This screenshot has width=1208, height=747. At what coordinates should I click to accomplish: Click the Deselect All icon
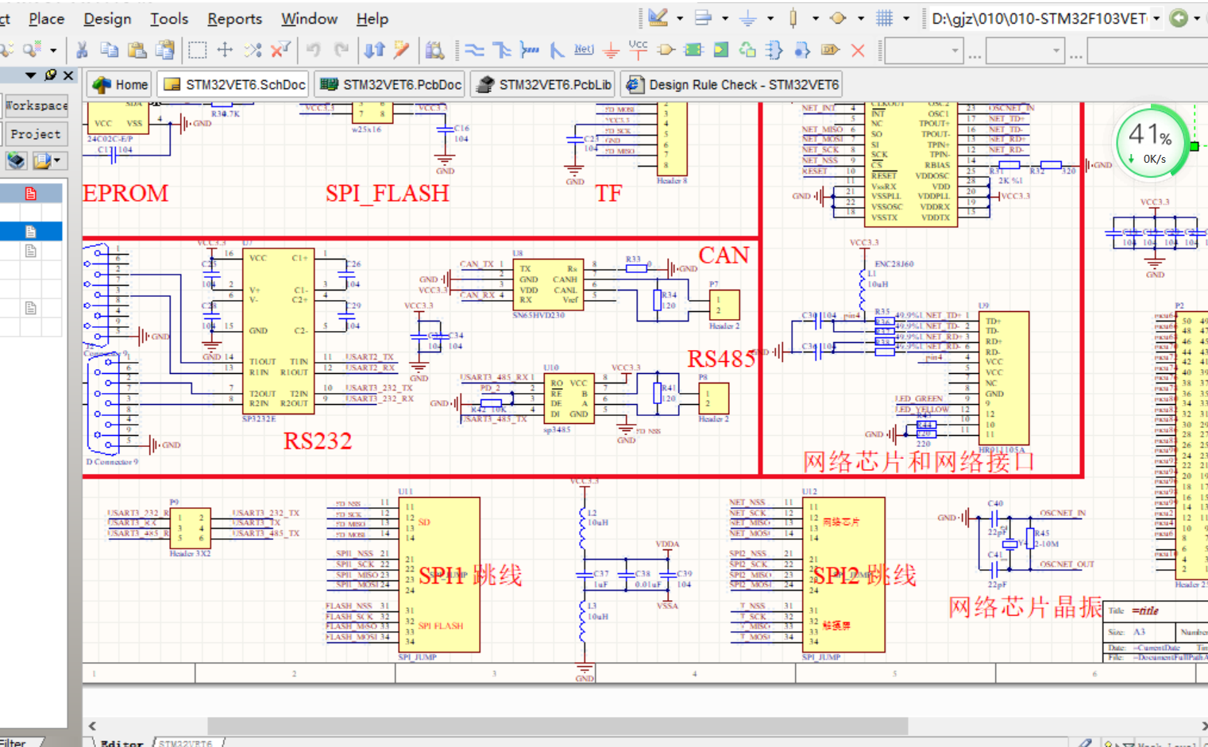253,51
